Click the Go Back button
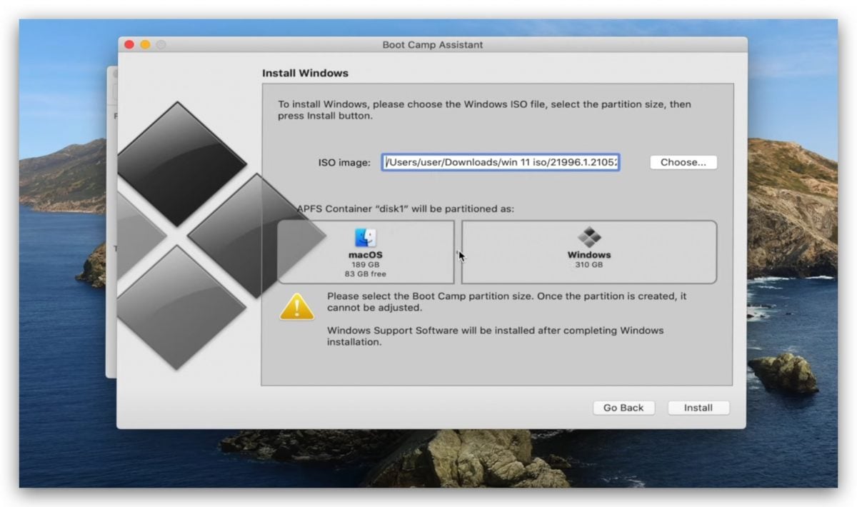The height and width of the screenshot is (507, 857). (623, 408)
